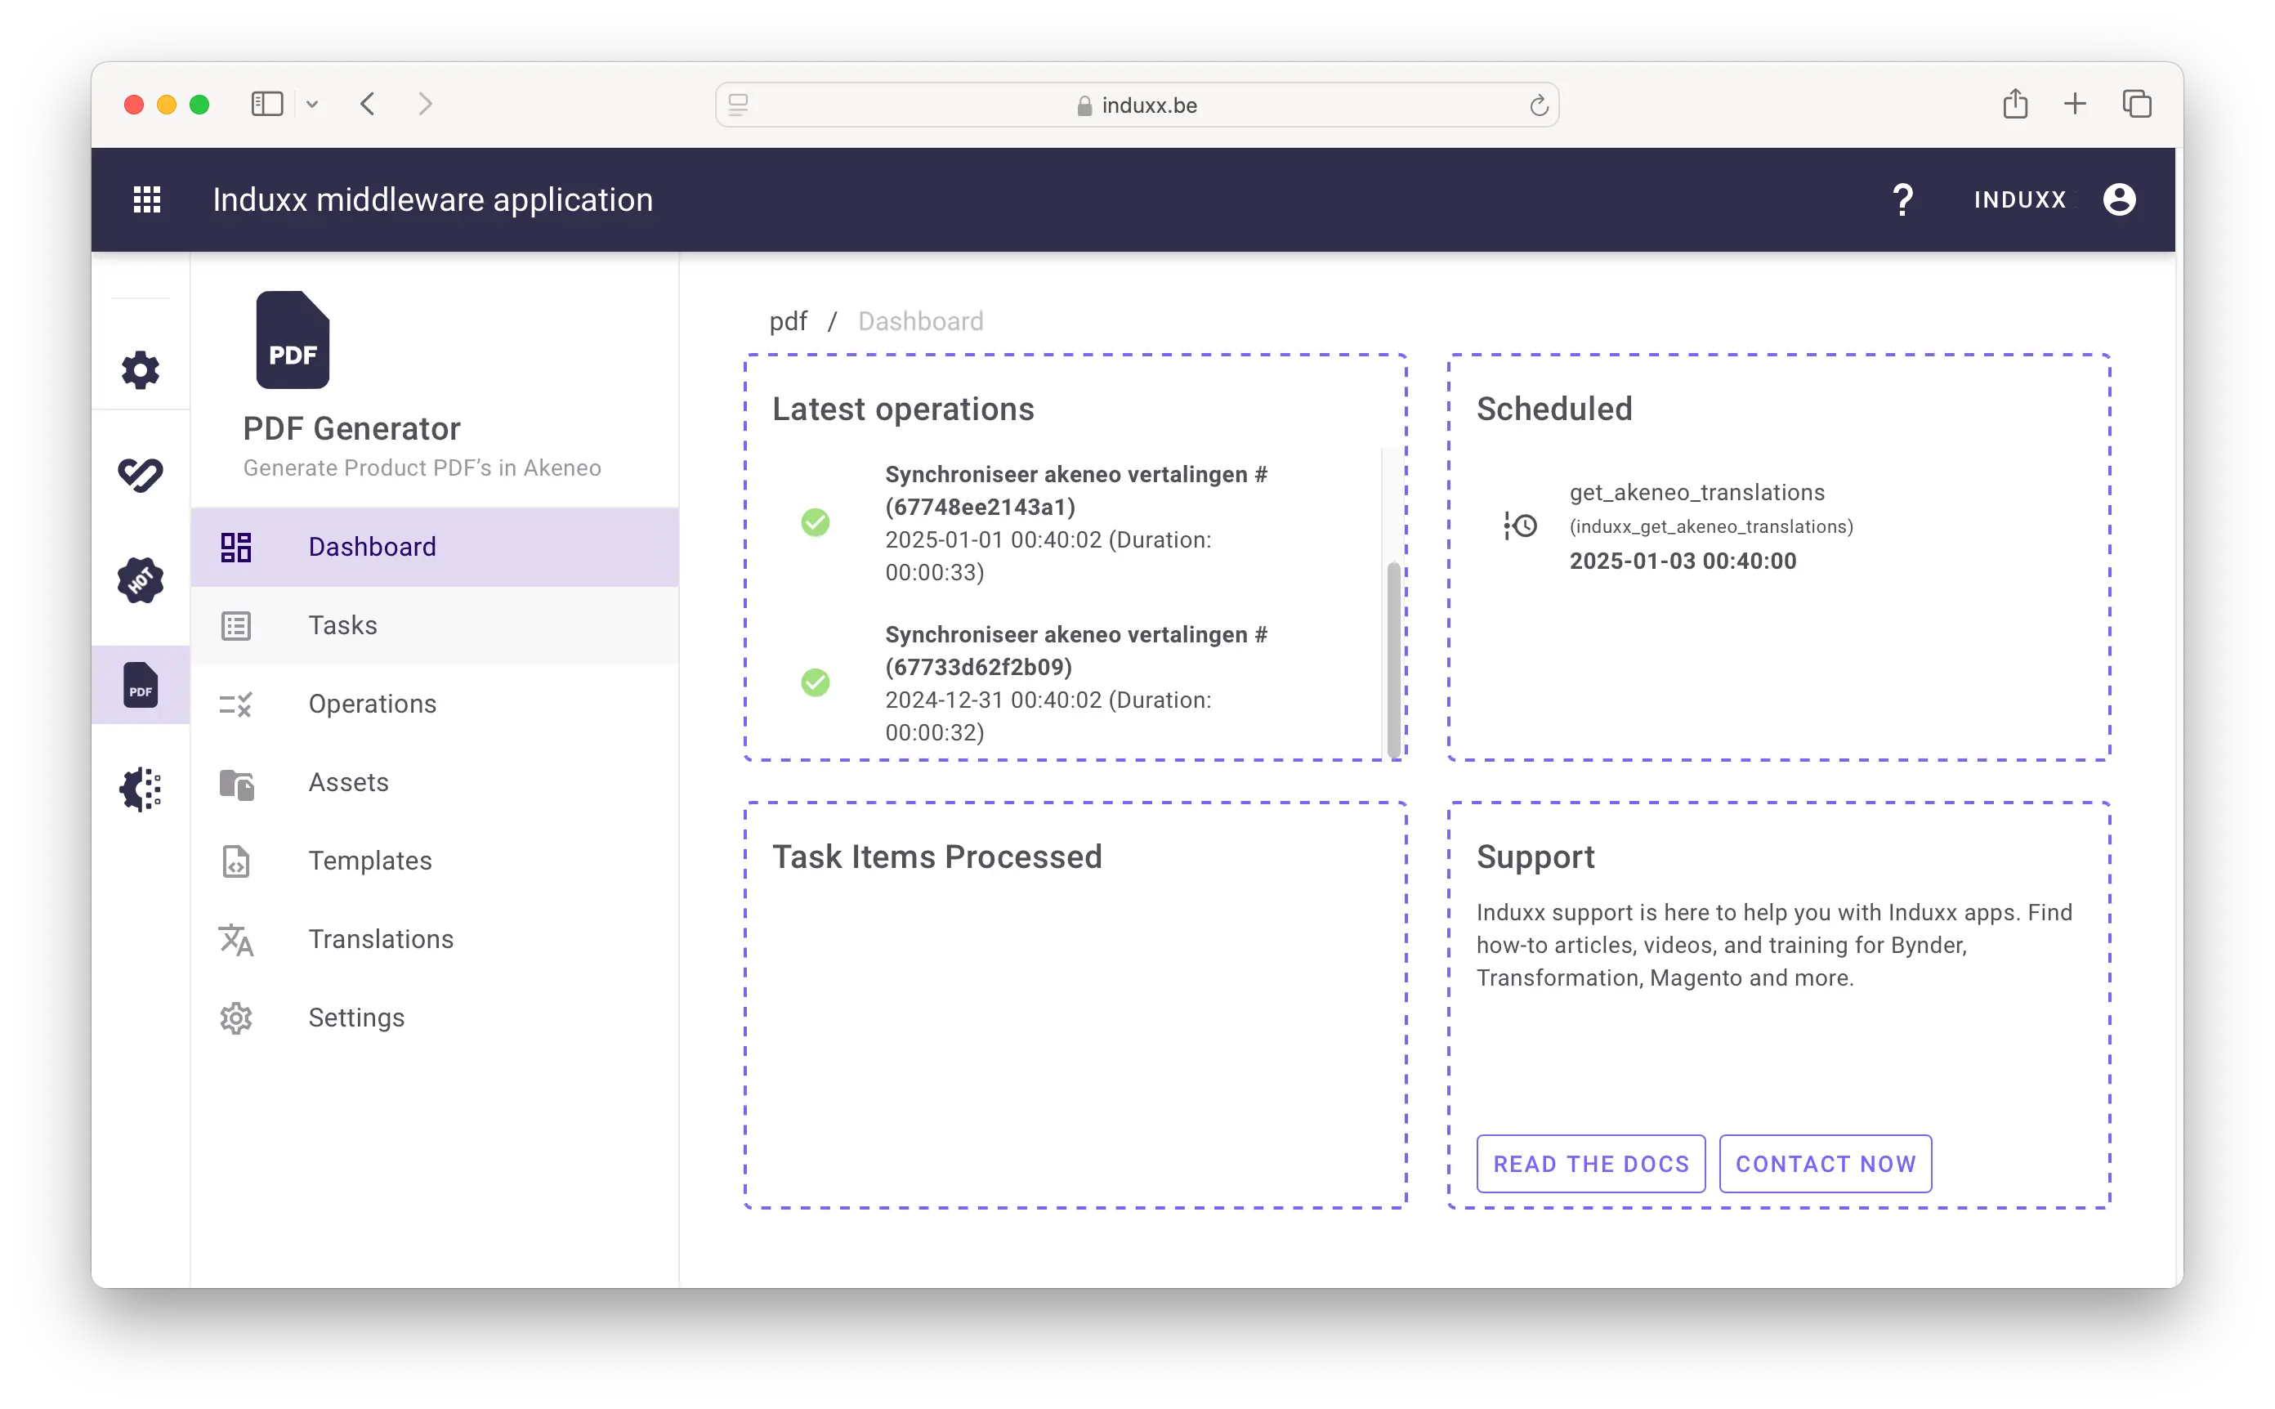Click the CONTACT NOW button
The image size is (2275, 1409).
coord(1825,1163)
